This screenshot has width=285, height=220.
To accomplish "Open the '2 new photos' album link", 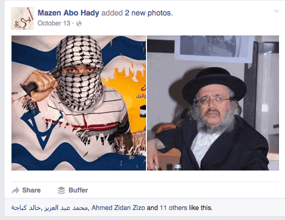I will click(148, 13).
